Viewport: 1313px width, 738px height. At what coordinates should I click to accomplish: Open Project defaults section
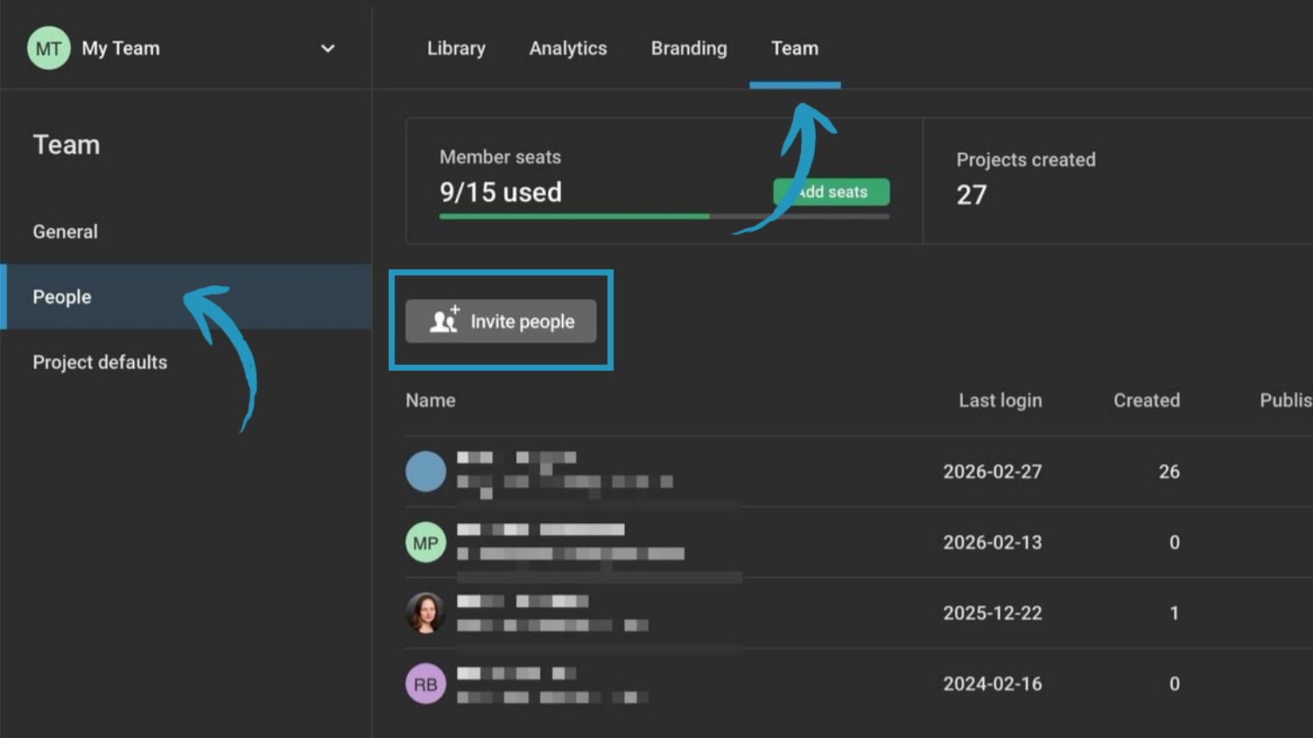click(100, 362)
